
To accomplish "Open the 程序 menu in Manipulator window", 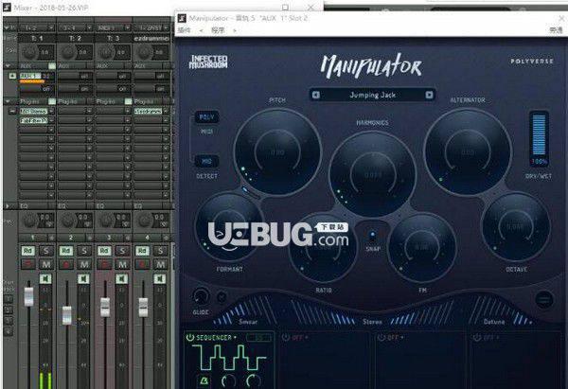I will pos(218,30).
